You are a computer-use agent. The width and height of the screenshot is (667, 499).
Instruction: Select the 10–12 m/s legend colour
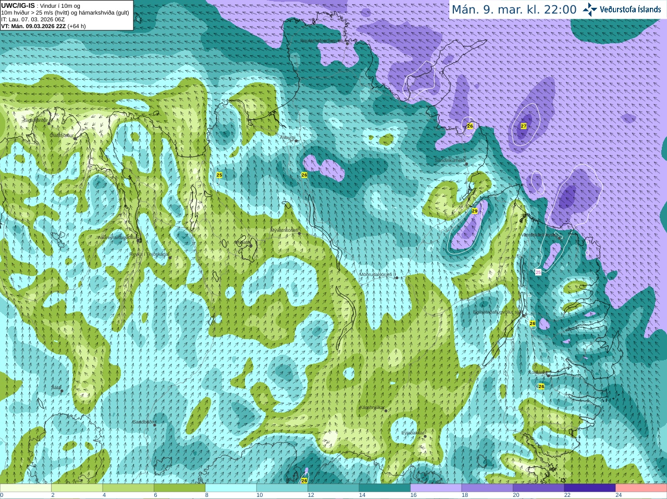(282, 488)
